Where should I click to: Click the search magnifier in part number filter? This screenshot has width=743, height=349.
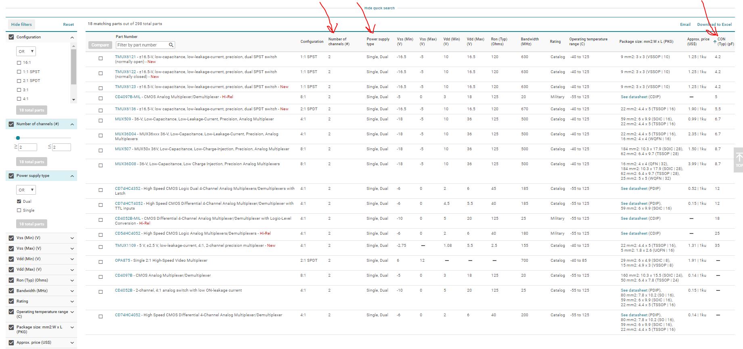pyautogui.click(x=171, y=45)
